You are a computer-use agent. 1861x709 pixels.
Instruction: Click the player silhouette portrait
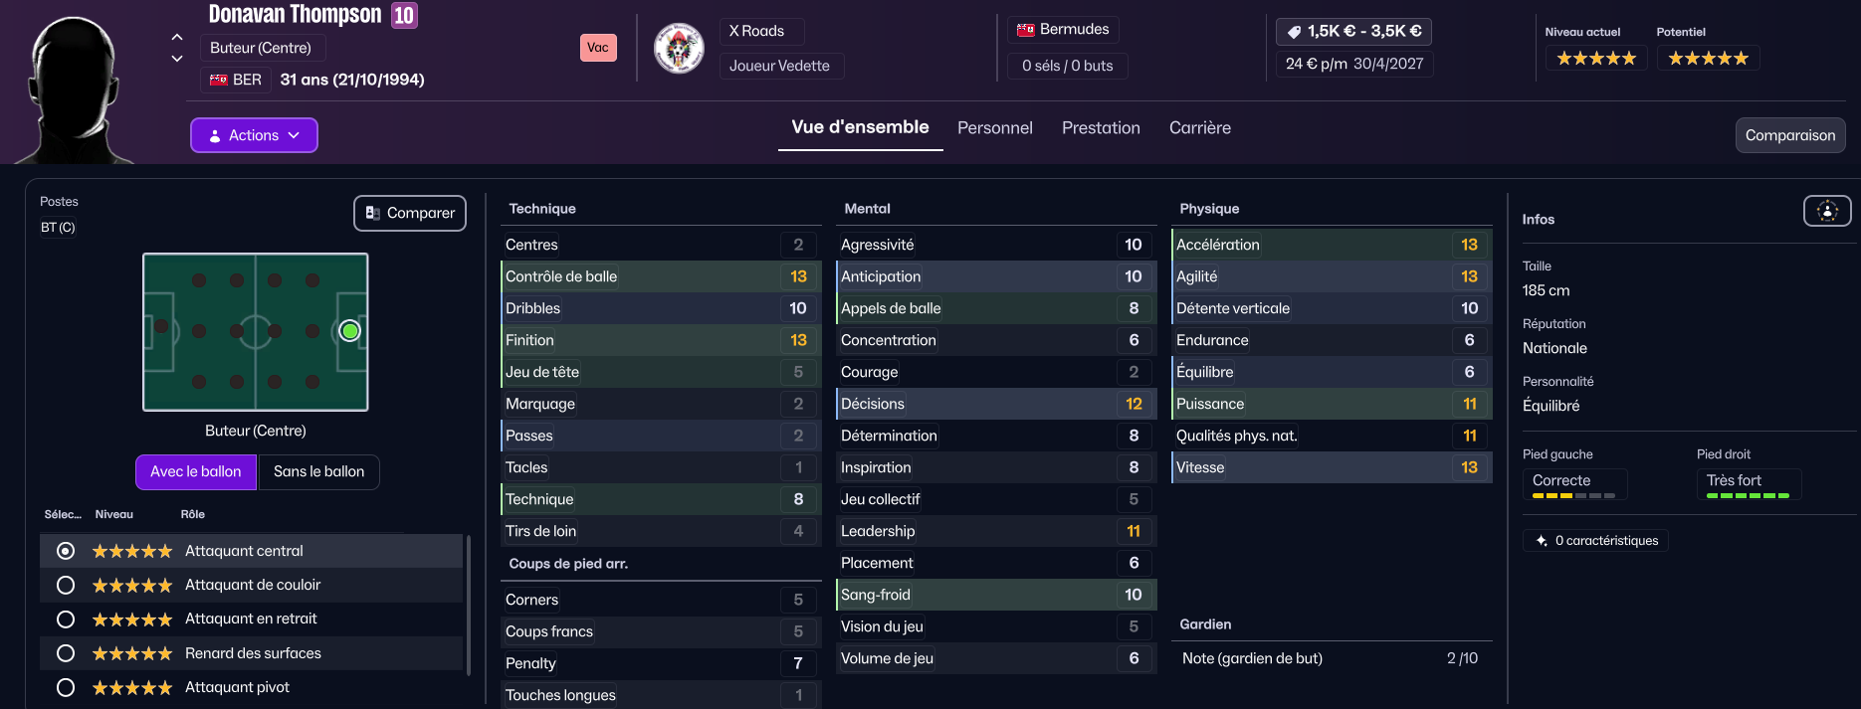coord(74,89)
